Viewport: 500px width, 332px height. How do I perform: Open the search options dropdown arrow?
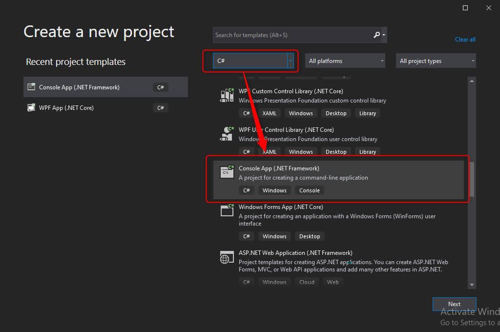click(384, 35)
